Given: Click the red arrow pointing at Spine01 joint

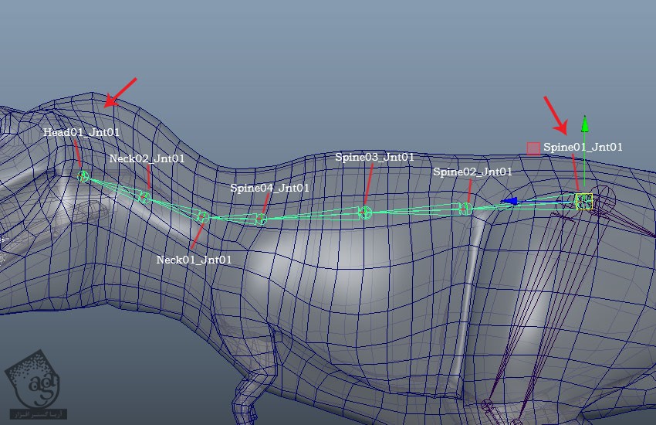Looking at the screenshot, I should (x=556, y=114).
